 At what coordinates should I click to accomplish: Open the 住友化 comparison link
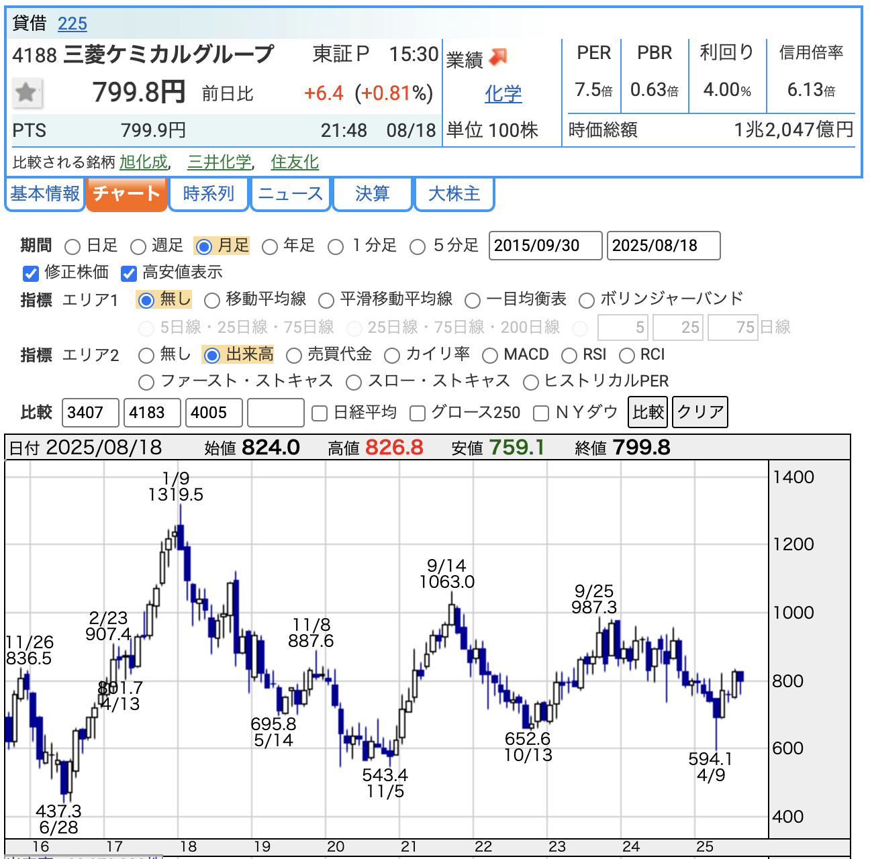click(x=295, y=162)
